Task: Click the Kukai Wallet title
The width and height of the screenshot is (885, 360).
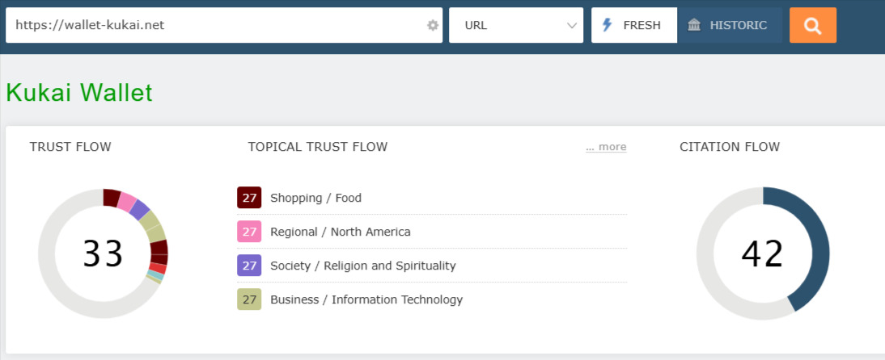Action: tap(79, 93)
